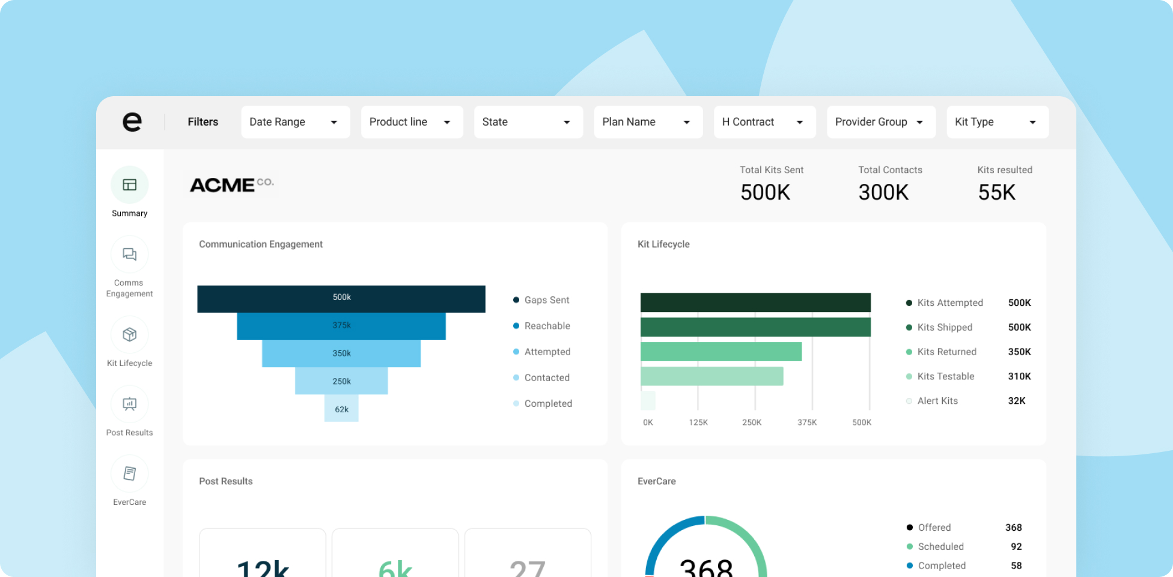Click the EverCare card title
The height and width of the screenshot is (577, 1173).
[657, 481]
